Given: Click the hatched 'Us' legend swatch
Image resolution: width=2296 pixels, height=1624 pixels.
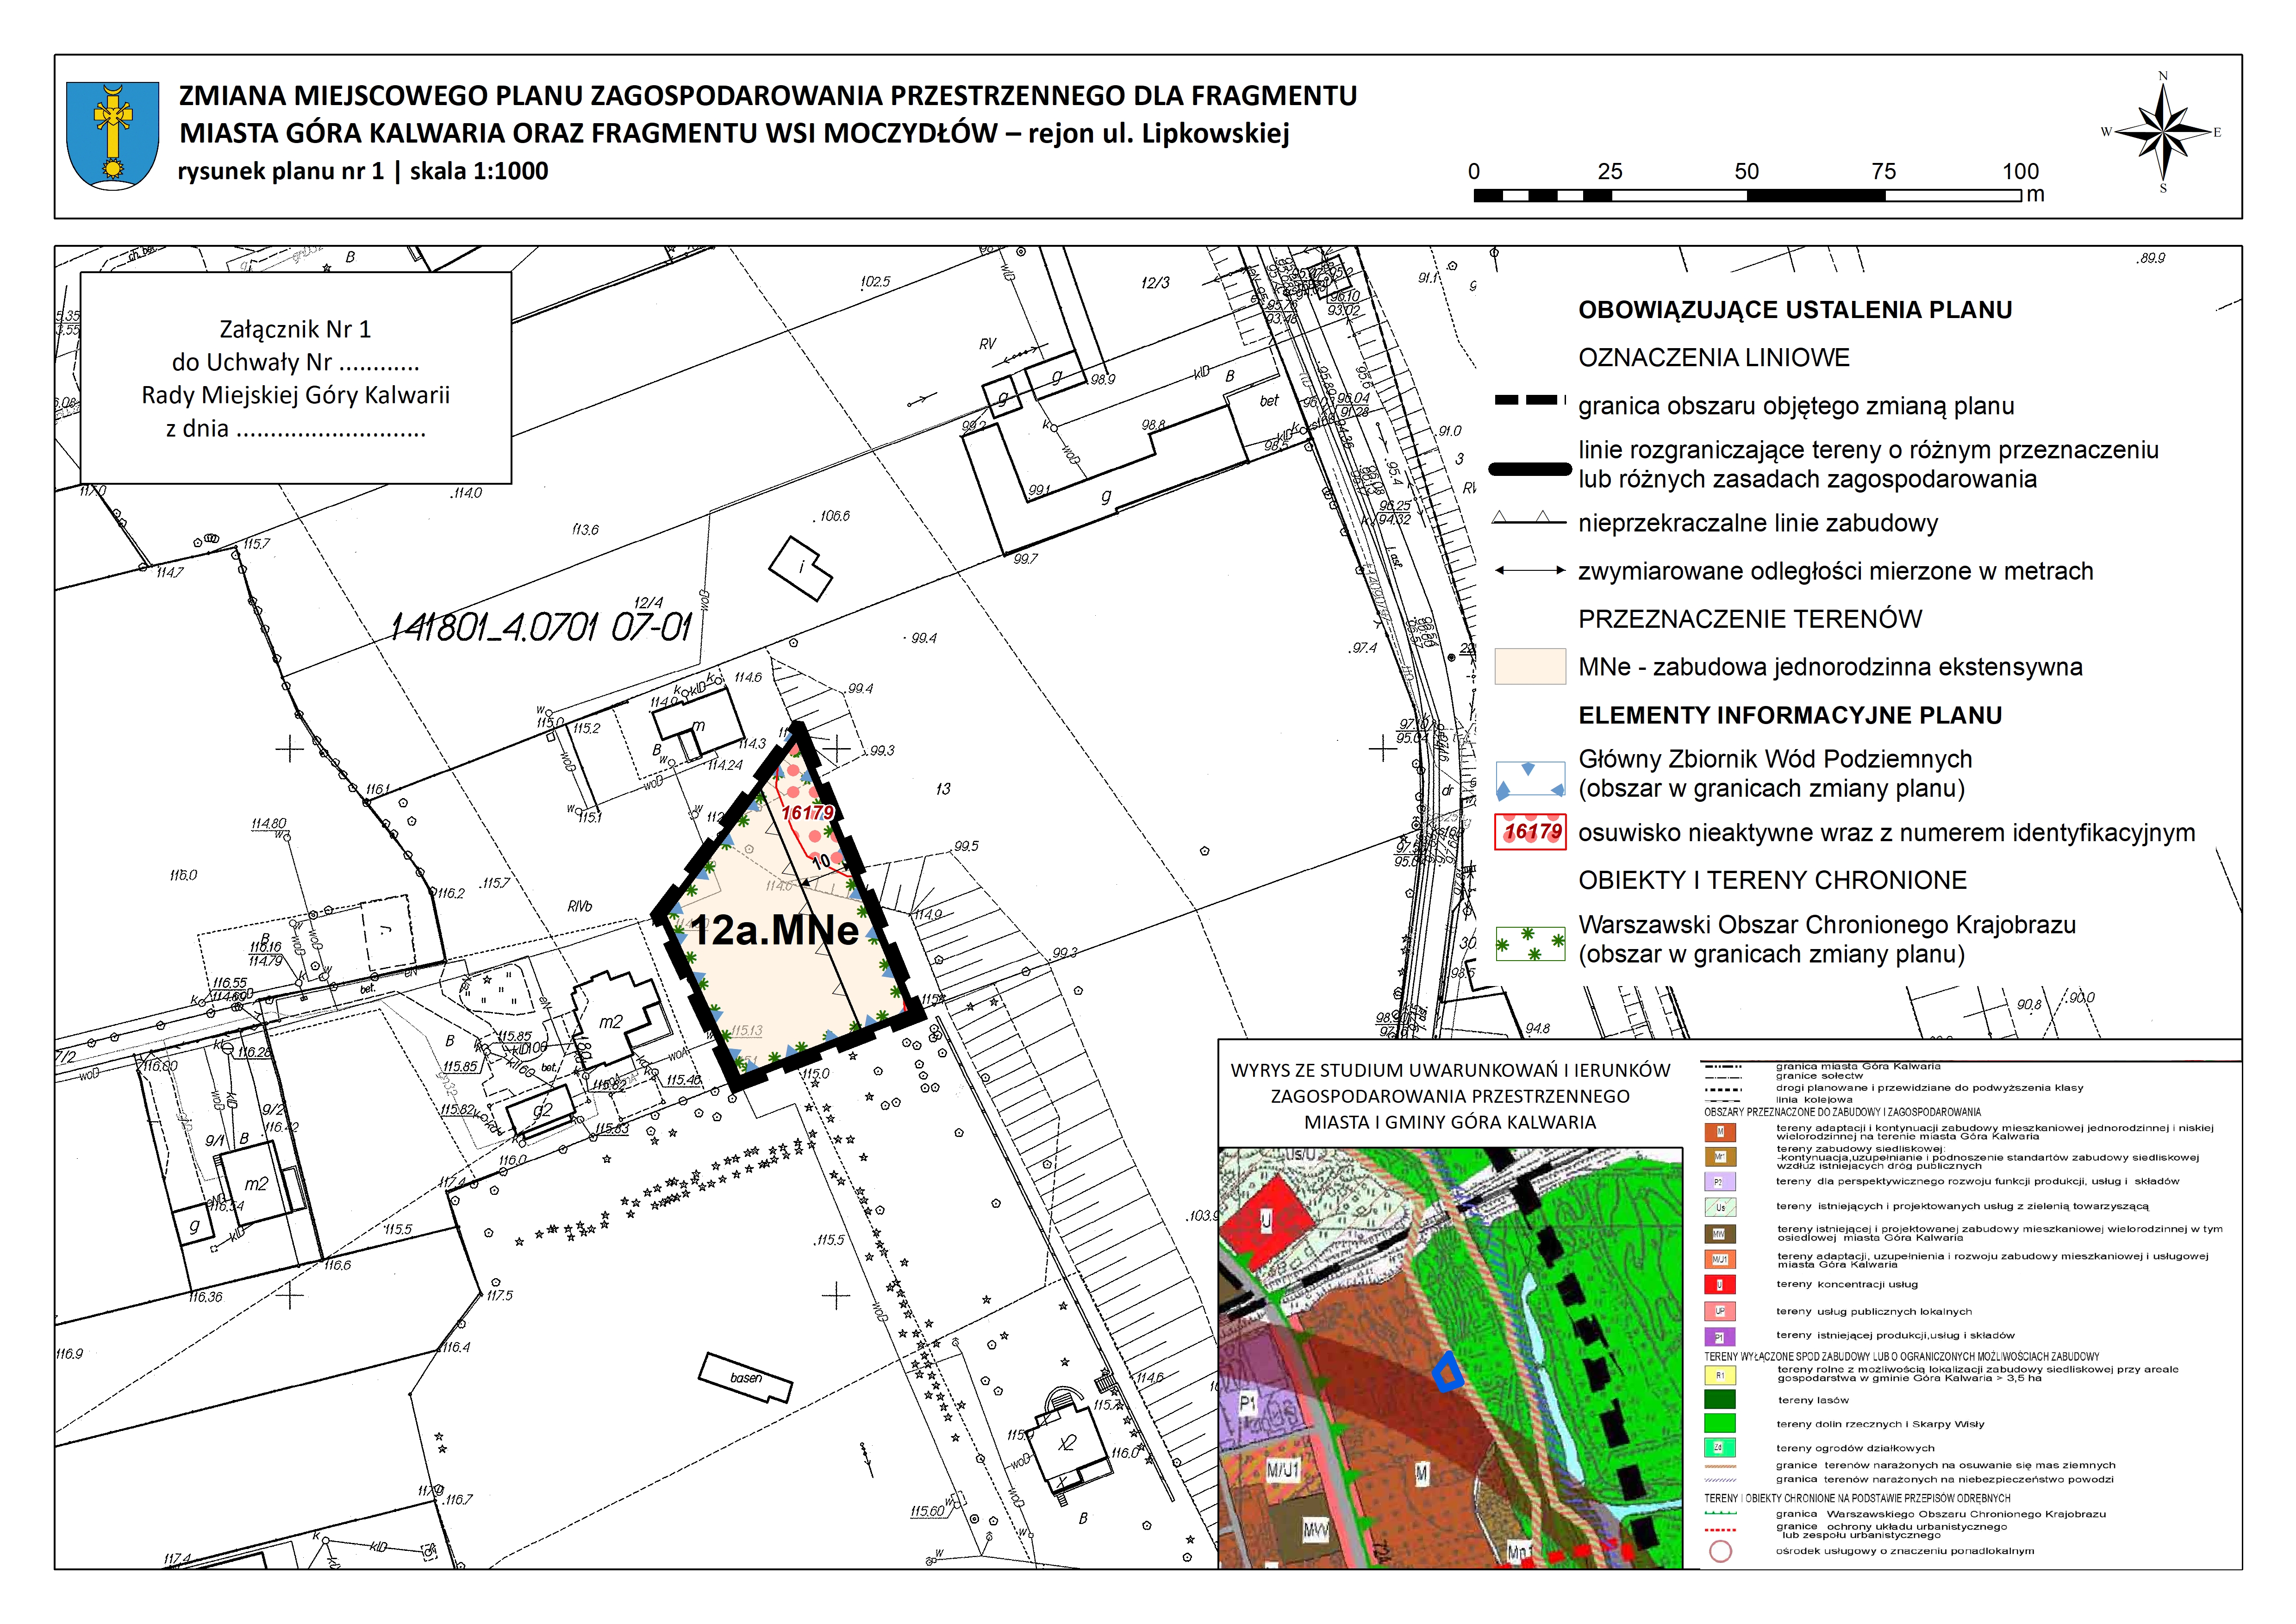Looking at the screenshot, I should click(x=1720, y=1207).
